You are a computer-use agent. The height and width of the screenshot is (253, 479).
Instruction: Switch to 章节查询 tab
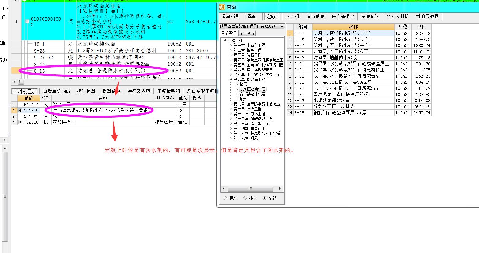tap(229, 33)
